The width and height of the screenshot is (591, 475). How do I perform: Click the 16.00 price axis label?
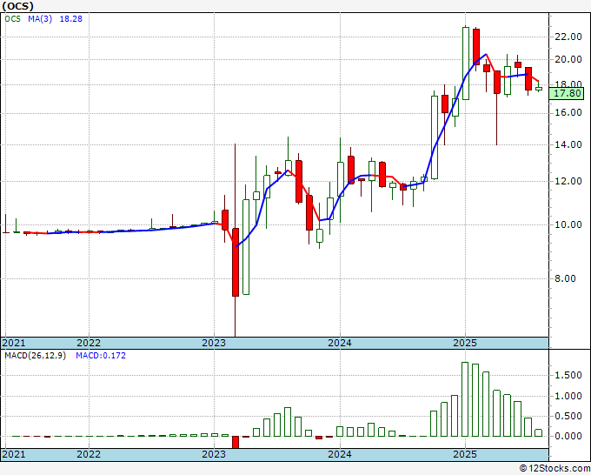pos(568,112)
